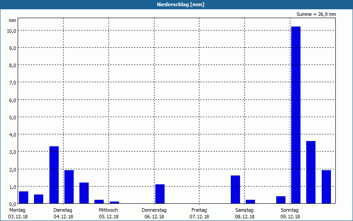Select the Freitag day label

[x=199, y=210]
